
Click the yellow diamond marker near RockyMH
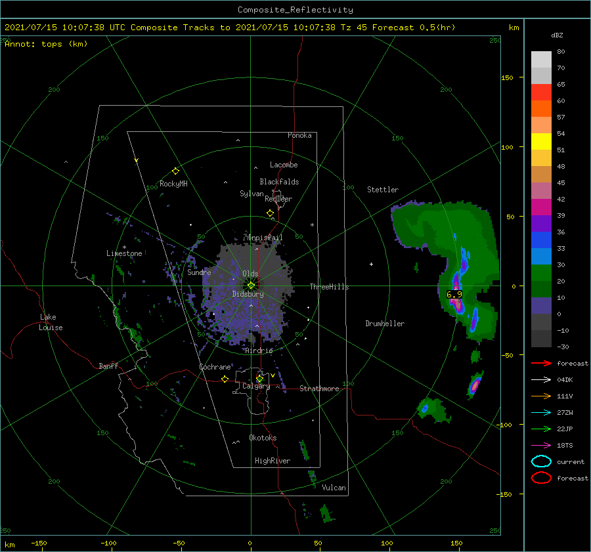(175, 171)
